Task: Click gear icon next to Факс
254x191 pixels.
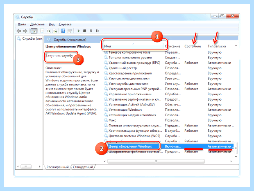Action: click(x=106, y=120)
